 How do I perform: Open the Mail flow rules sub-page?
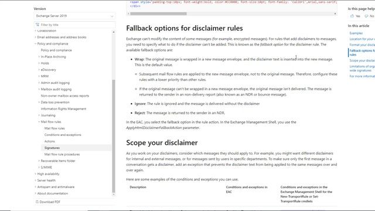(54, 128)
